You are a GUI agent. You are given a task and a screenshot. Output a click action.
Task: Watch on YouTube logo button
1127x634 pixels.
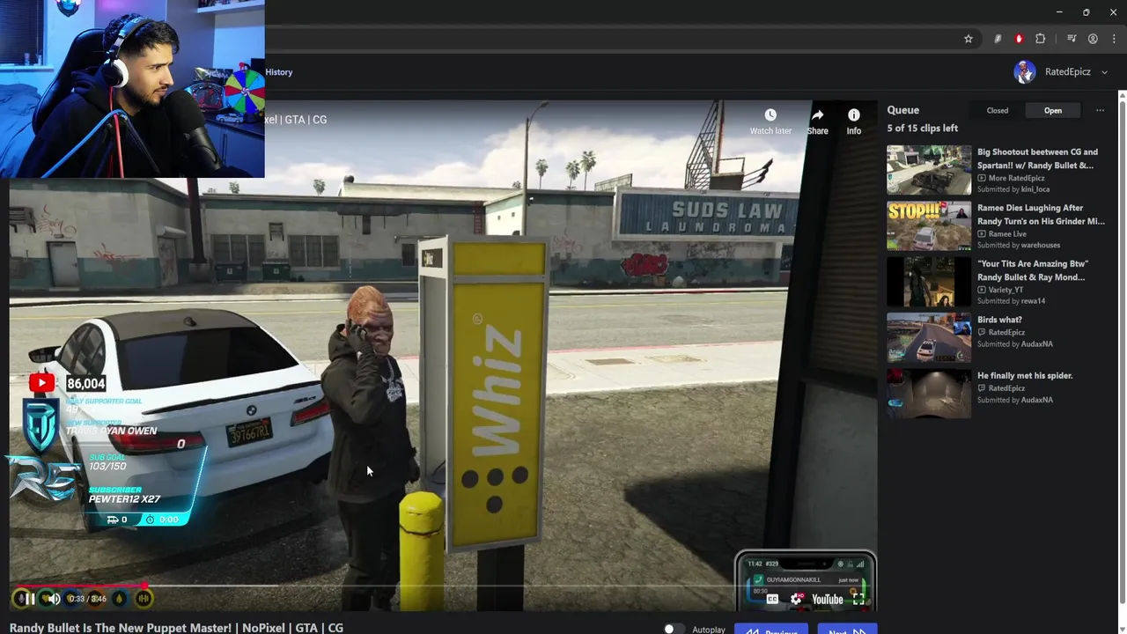click(828, 599)
